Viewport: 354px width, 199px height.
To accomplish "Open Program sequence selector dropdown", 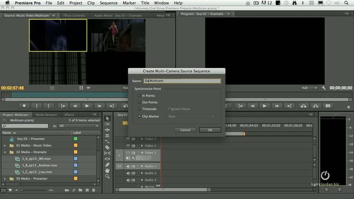I will point(228,14).
